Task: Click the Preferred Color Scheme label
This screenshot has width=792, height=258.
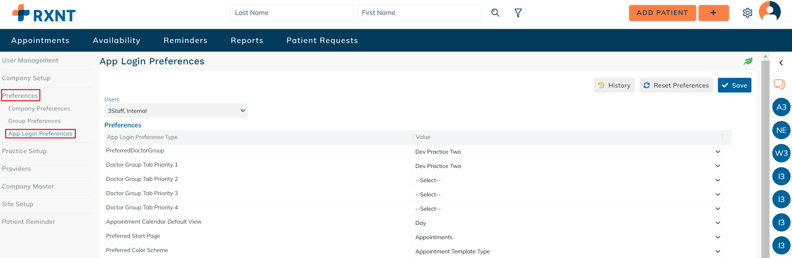Action: click(x=137, y=250)
